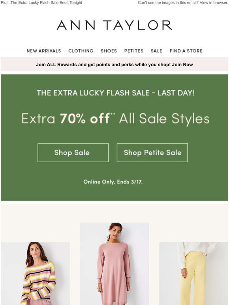Select the striped sweater product image
229x305 pixels.
tap(35, 273)
